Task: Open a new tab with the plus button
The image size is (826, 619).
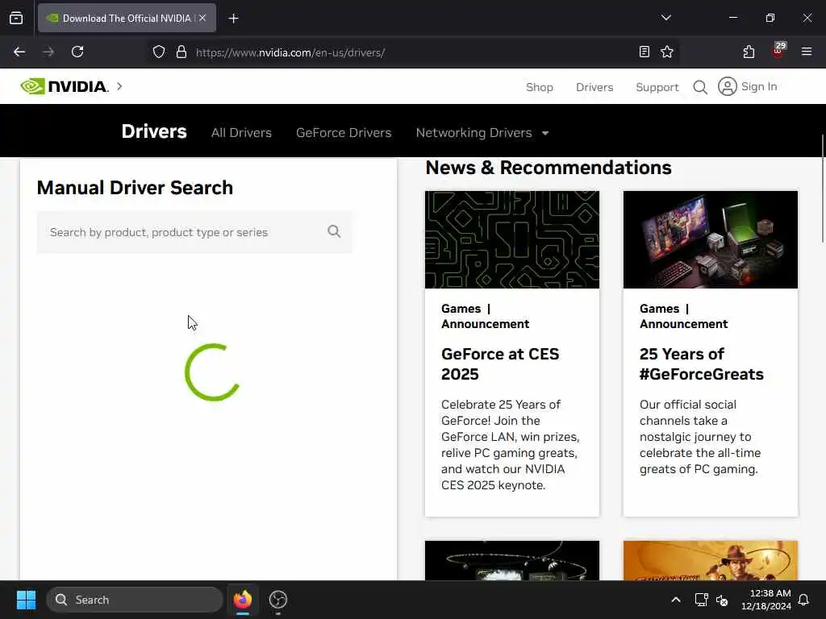Action: pyautogui.click(x=233, y=19)
